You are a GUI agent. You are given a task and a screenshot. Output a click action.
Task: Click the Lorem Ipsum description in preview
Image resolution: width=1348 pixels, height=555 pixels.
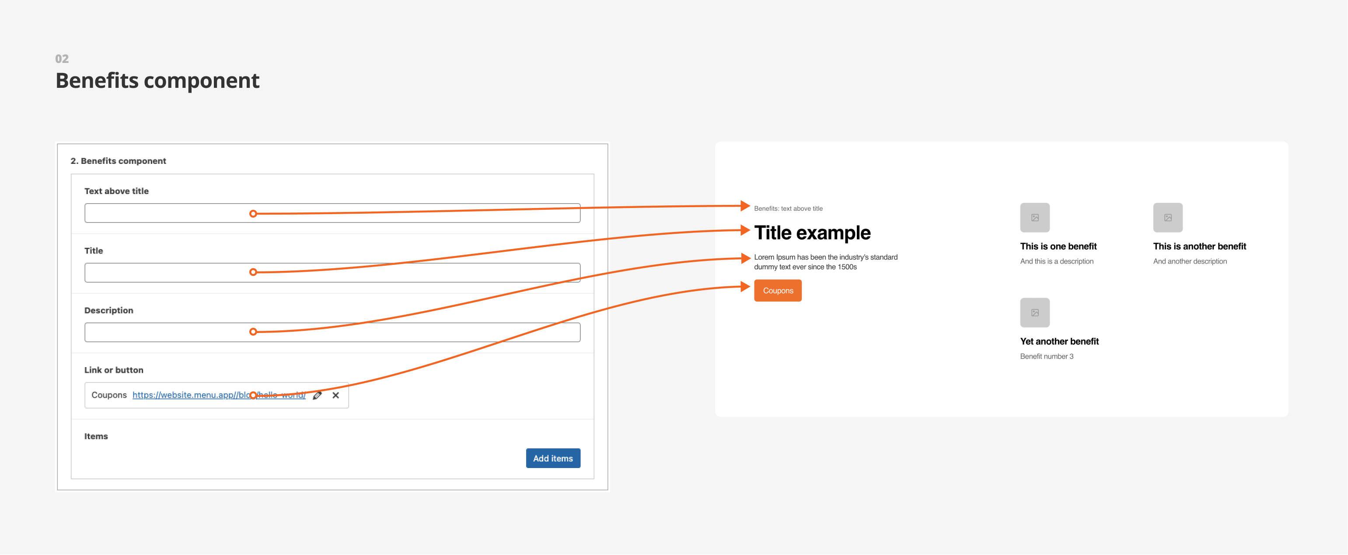(x=826, y=262)
